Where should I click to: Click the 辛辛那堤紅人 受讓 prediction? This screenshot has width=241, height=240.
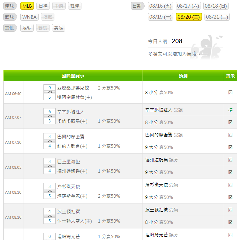[x=164, y=110]
